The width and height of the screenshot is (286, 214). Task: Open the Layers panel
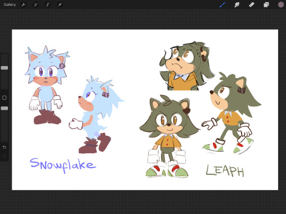click(x=266, y=5)
